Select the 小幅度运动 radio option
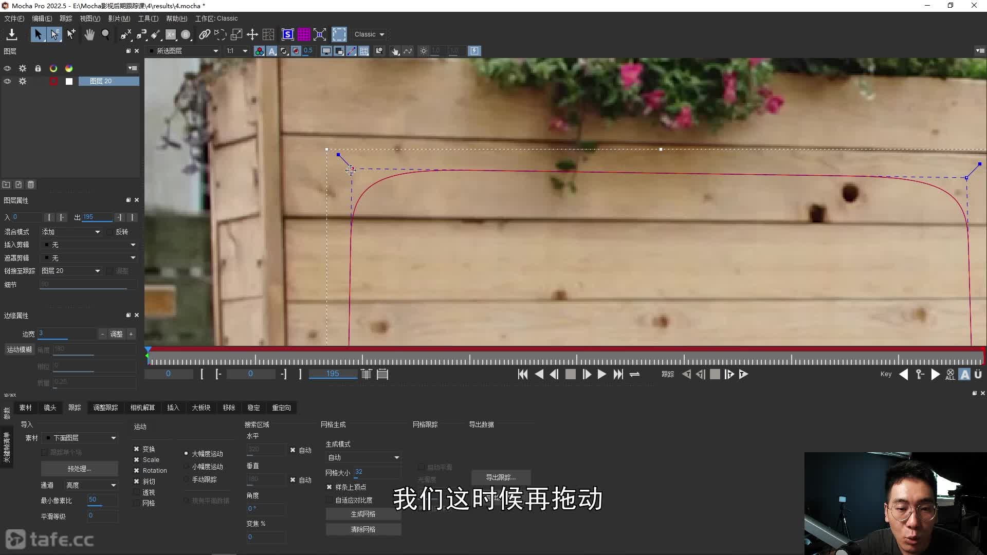 point(186,467)
